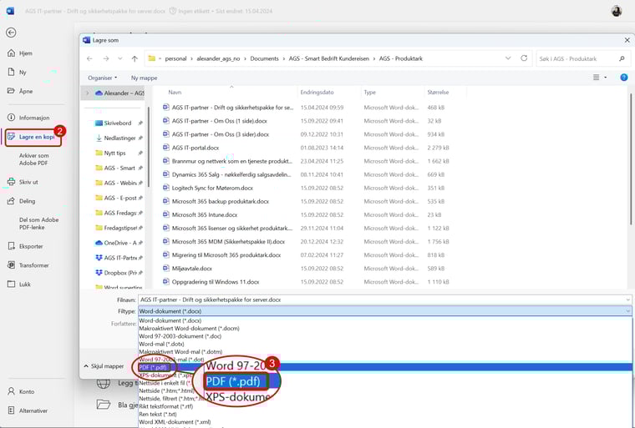Click the file list vertical scrollbar
This screenshot has width=635, height=428.
pyautogui.click(x=630, y=159)
